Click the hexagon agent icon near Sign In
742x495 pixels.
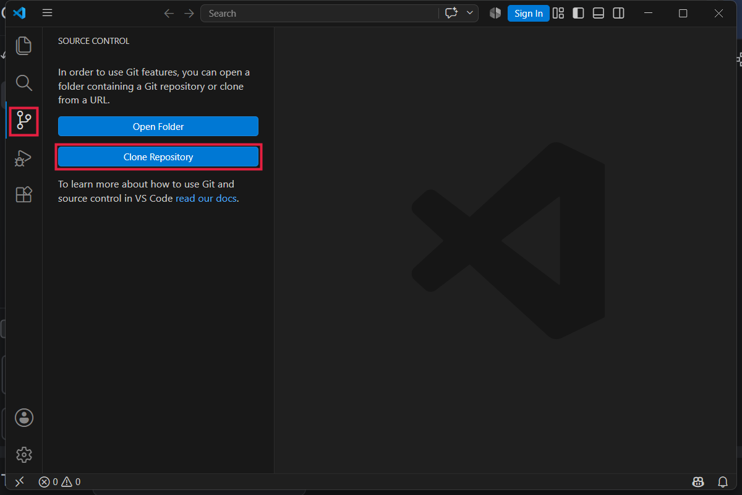coord(495,13)
